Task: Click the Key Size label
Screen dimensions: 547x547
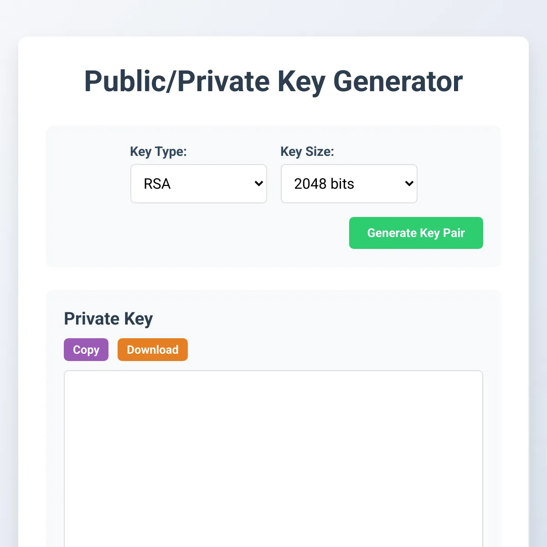Action: pos(307,151)
